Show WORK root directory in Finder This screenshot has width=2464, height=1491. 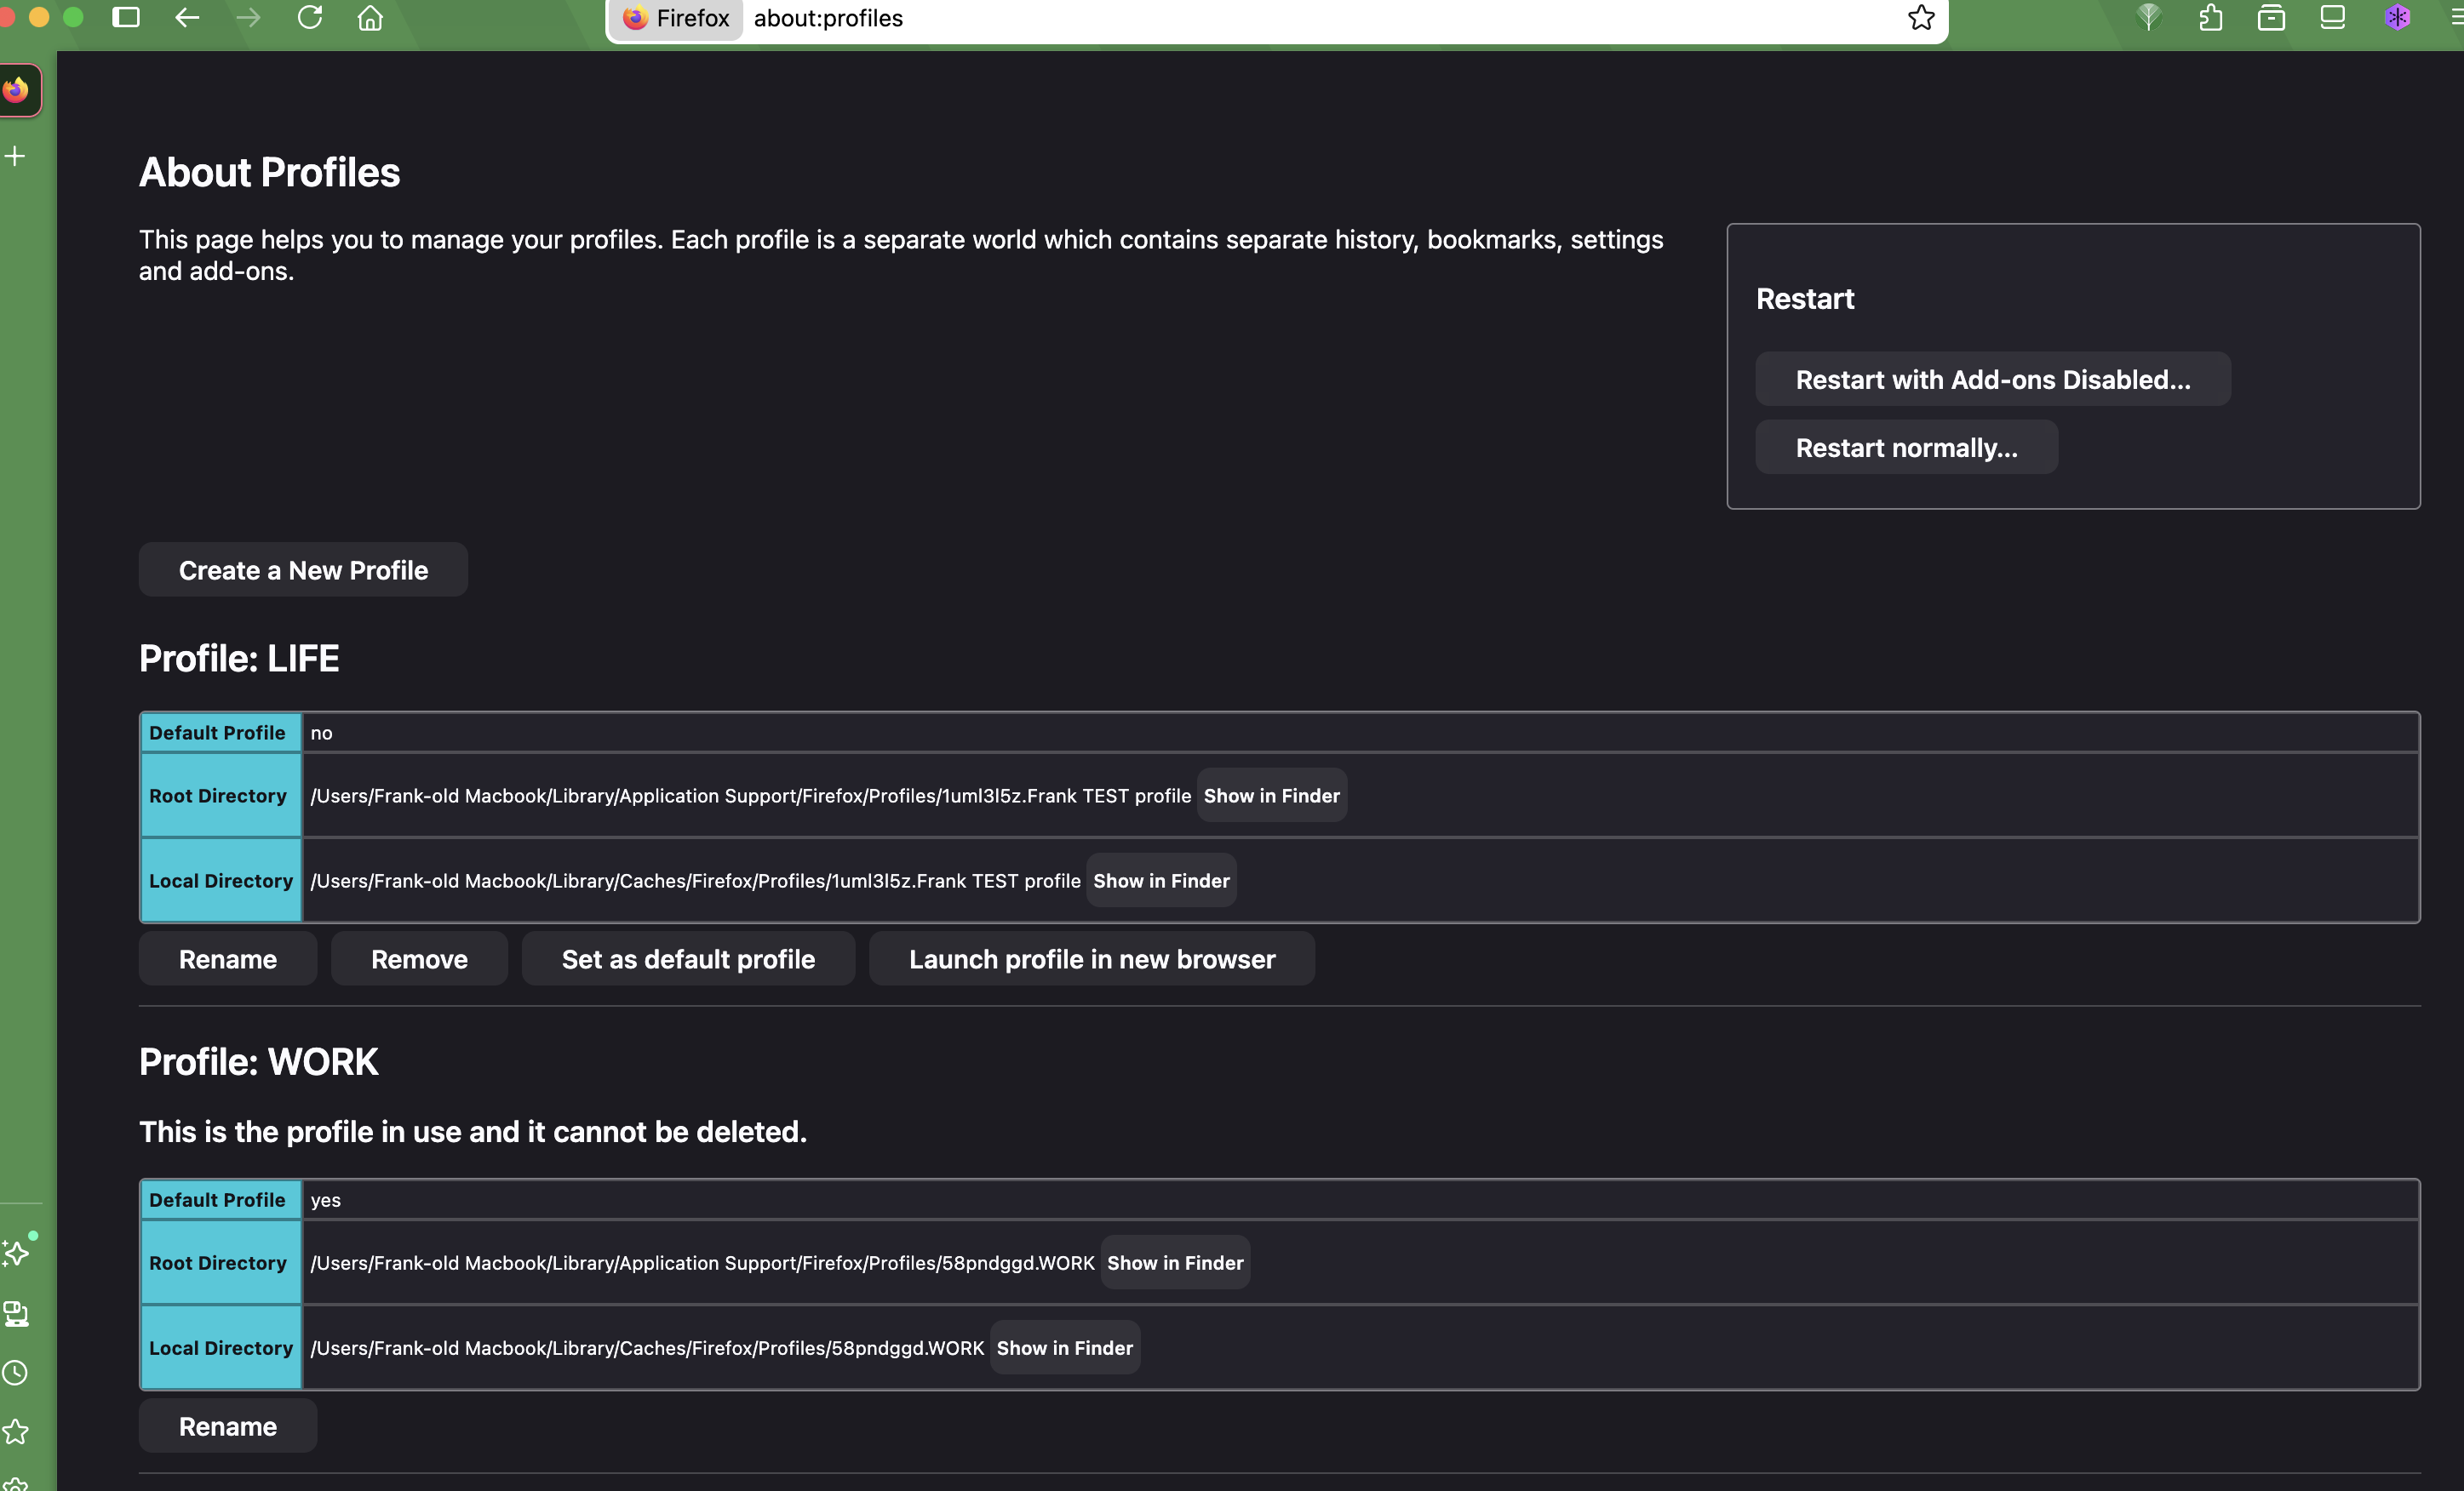click(1175, 1262)
